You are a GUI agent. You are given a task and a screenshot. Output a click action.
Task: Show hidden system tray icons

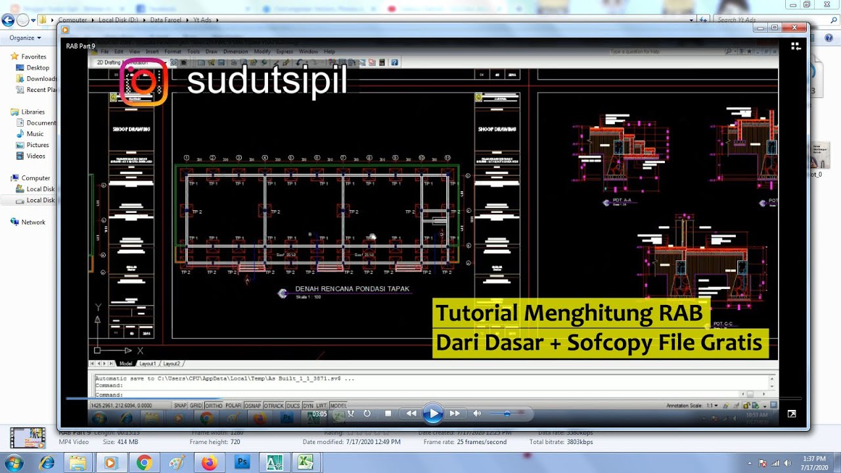pyautogui.click(x=750, y=463)
